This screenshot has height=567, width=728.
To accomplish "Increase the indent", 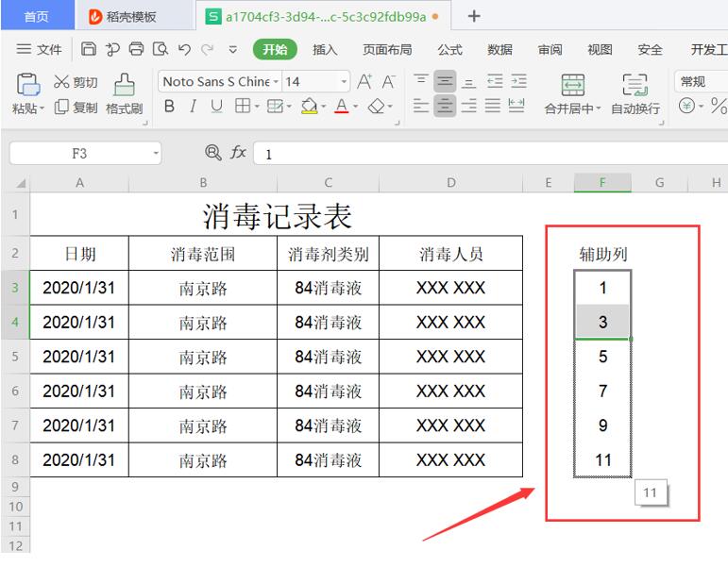I will (x=518, y=82).
